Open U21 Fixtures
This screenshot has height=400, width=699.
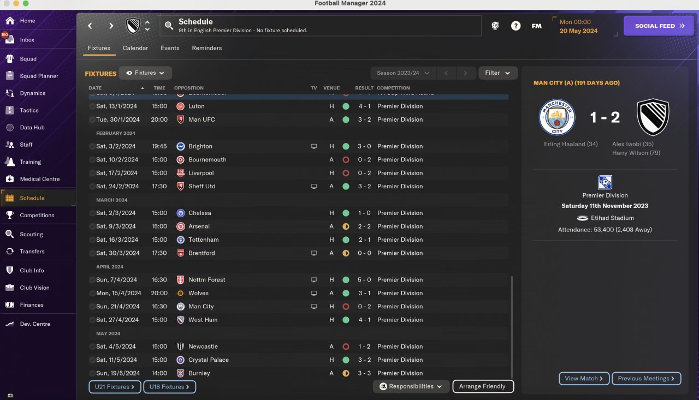(x=114, y=387)
